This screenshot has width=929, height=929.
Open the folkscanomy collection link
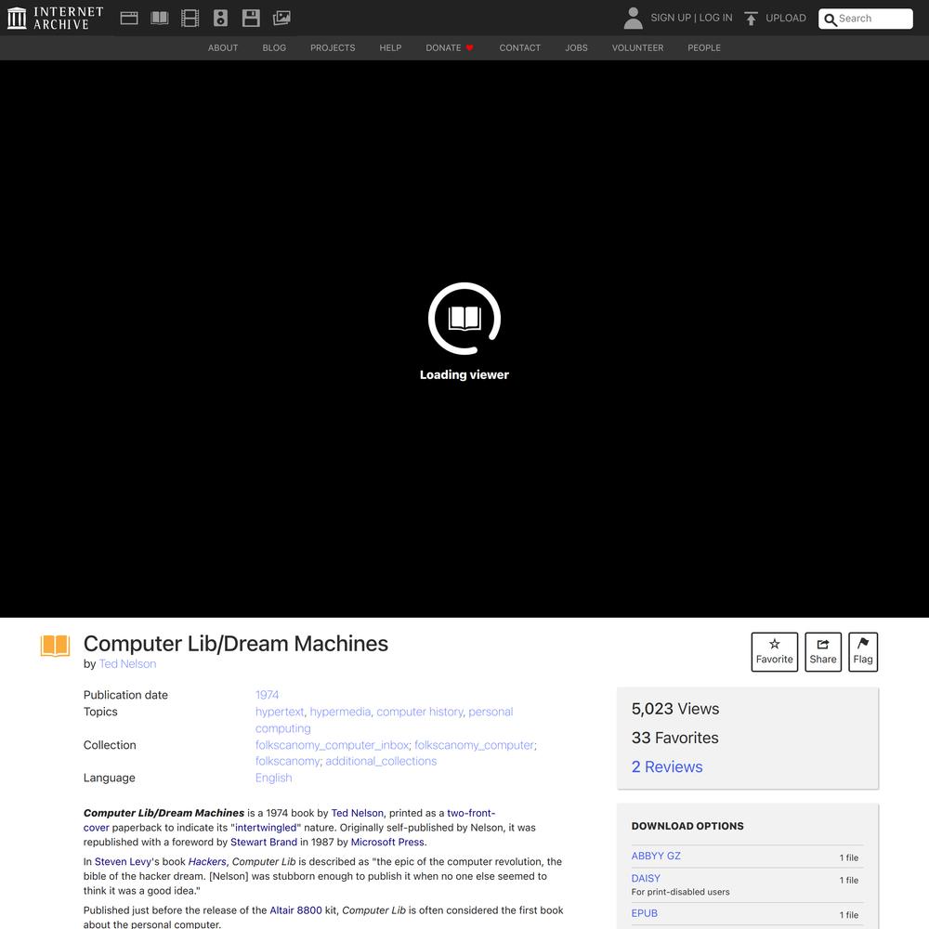point(287,762)
